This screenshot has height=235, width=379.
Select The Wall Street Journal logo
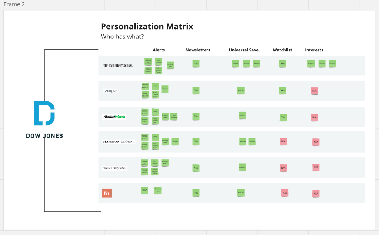click(x=118, y=66)
